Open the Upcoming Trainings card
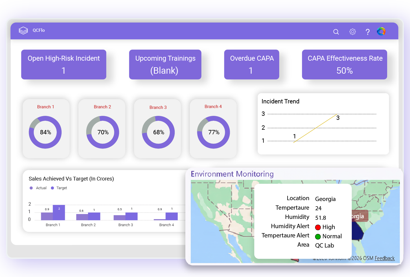 pyautogui.click(x=165, y=64)
